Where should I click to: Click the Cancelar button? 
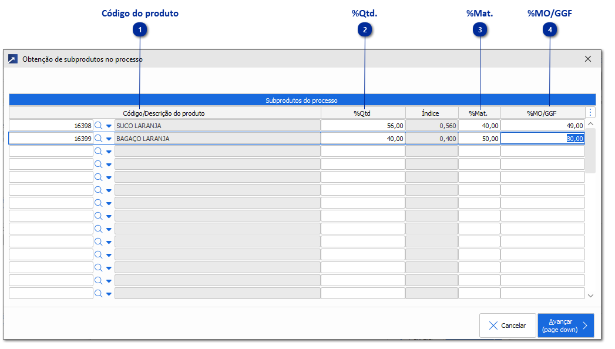point(508,325)
